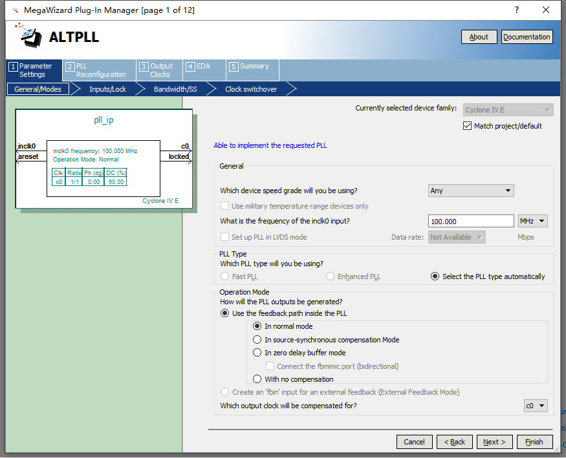Click the wizard icon in title bar
Image resolution: width=566 pixels, height=458 pixels.
tap(15, 10)
